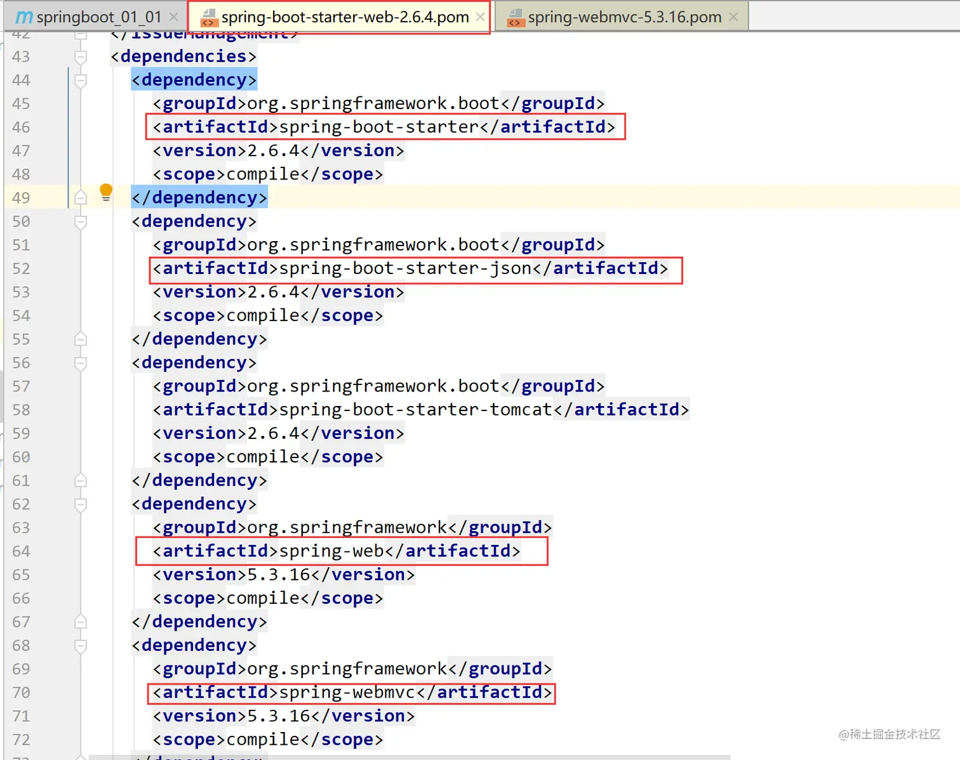960x760 pixels.
Task: Collapse the dependency fold at line 56
Action: pyautogui.click(x=81, y=364)
